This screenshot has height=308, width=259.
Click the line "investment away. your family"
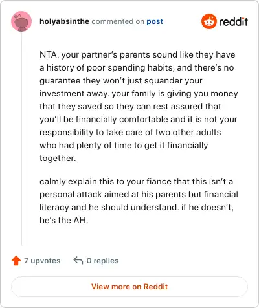(x=139, y=93)
